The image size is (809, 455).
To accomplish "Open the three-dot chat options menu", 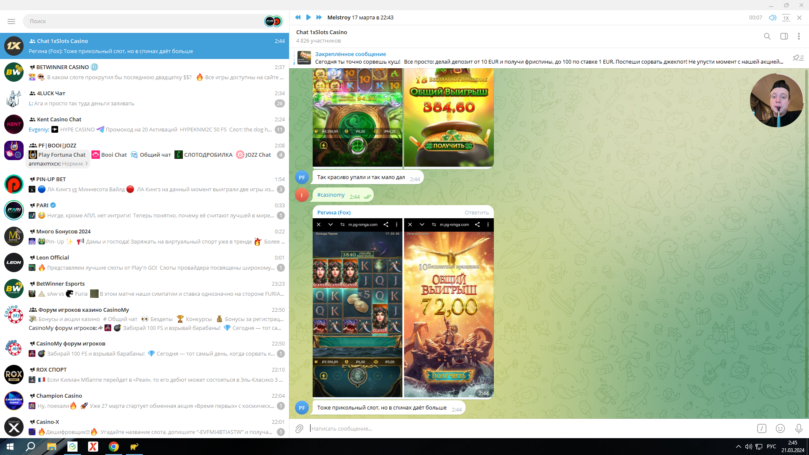I will 798,37.
